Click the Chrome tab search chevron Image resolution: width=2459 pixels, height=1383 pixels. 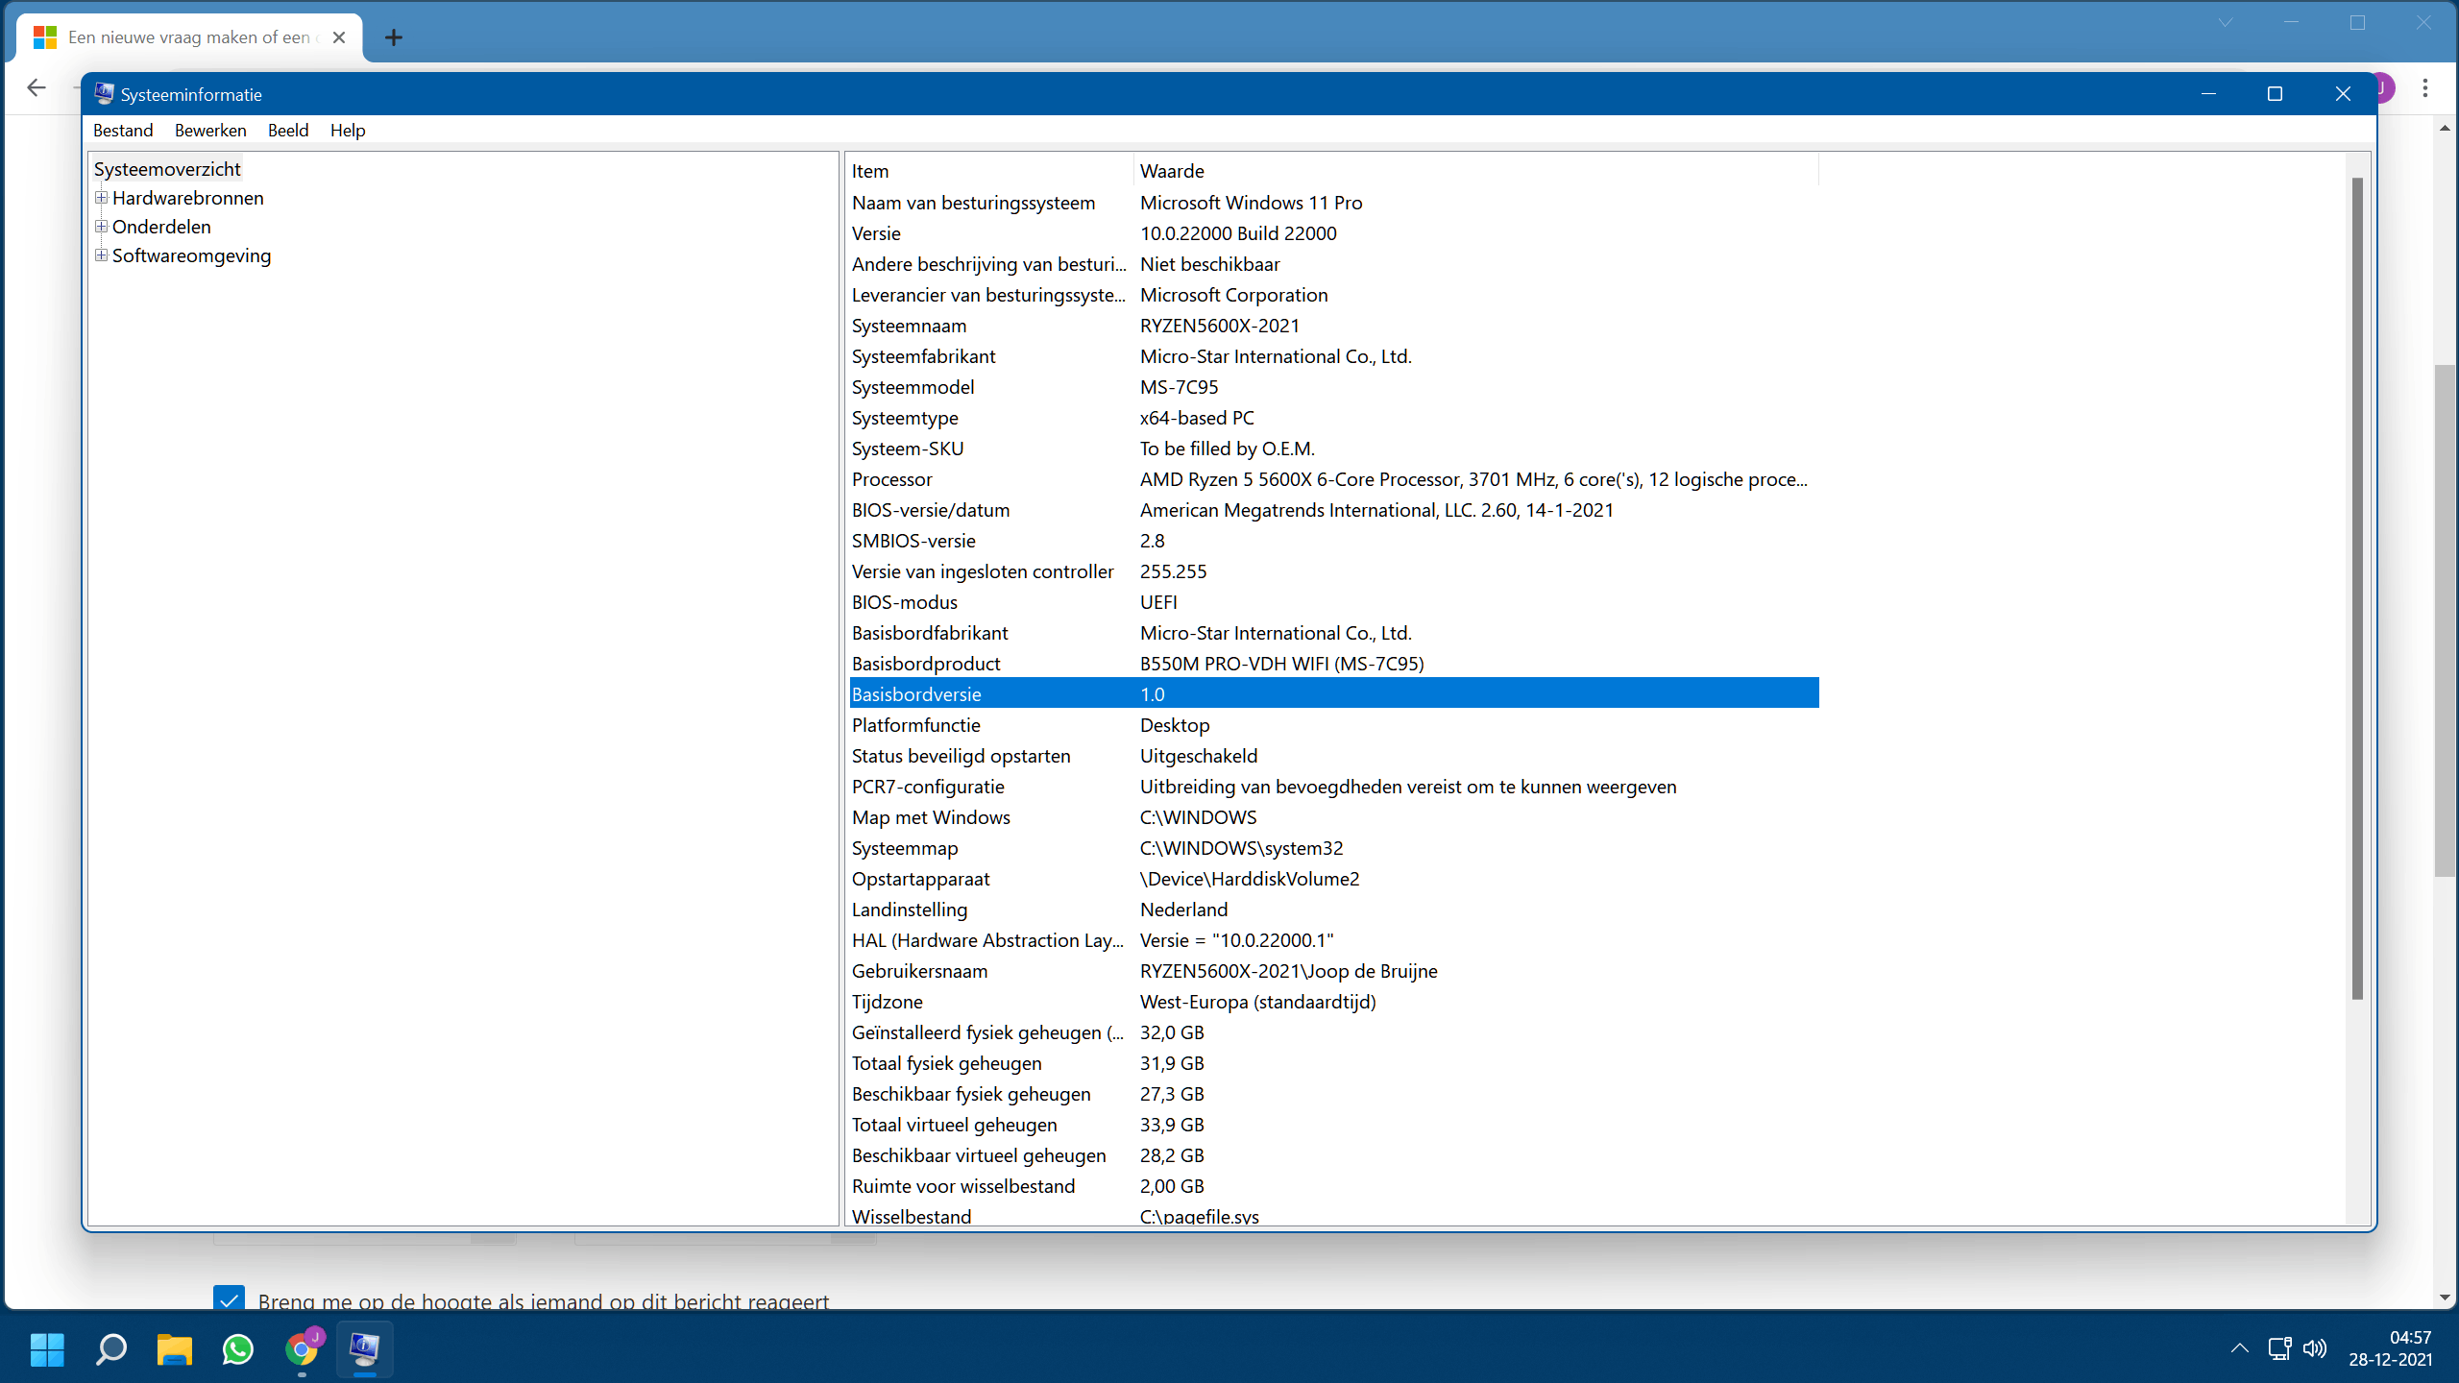tap(2225, 23)
